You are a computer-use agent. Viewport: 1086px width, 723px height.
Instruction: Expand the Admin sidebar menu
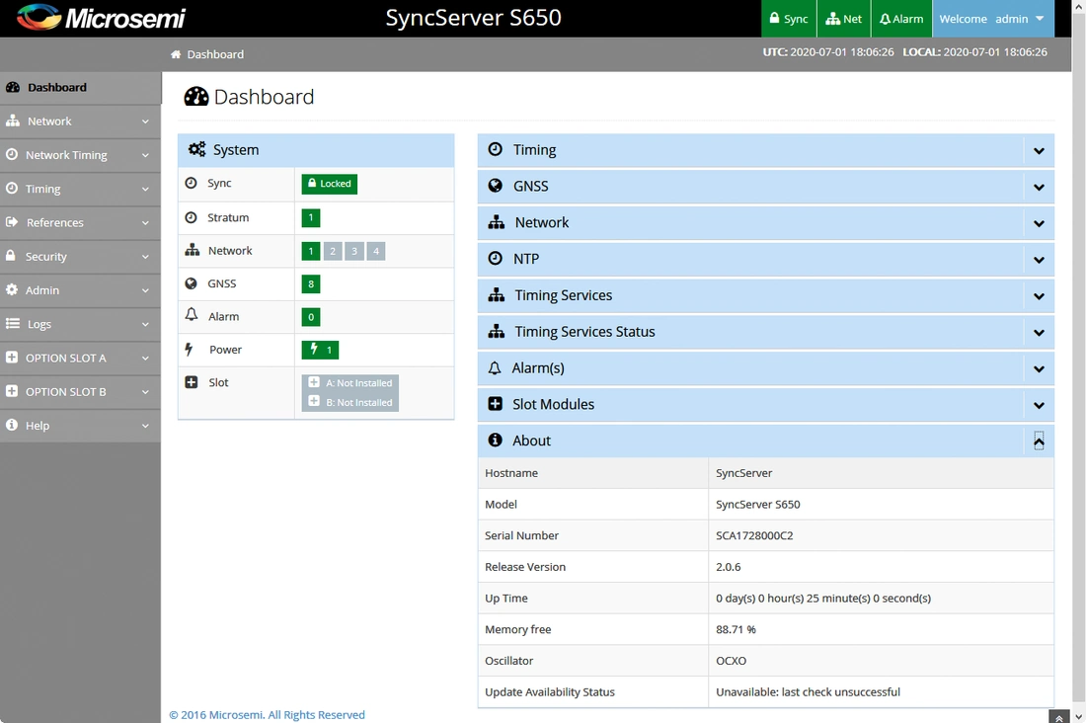pyautogui.click(x=80, y=290)
